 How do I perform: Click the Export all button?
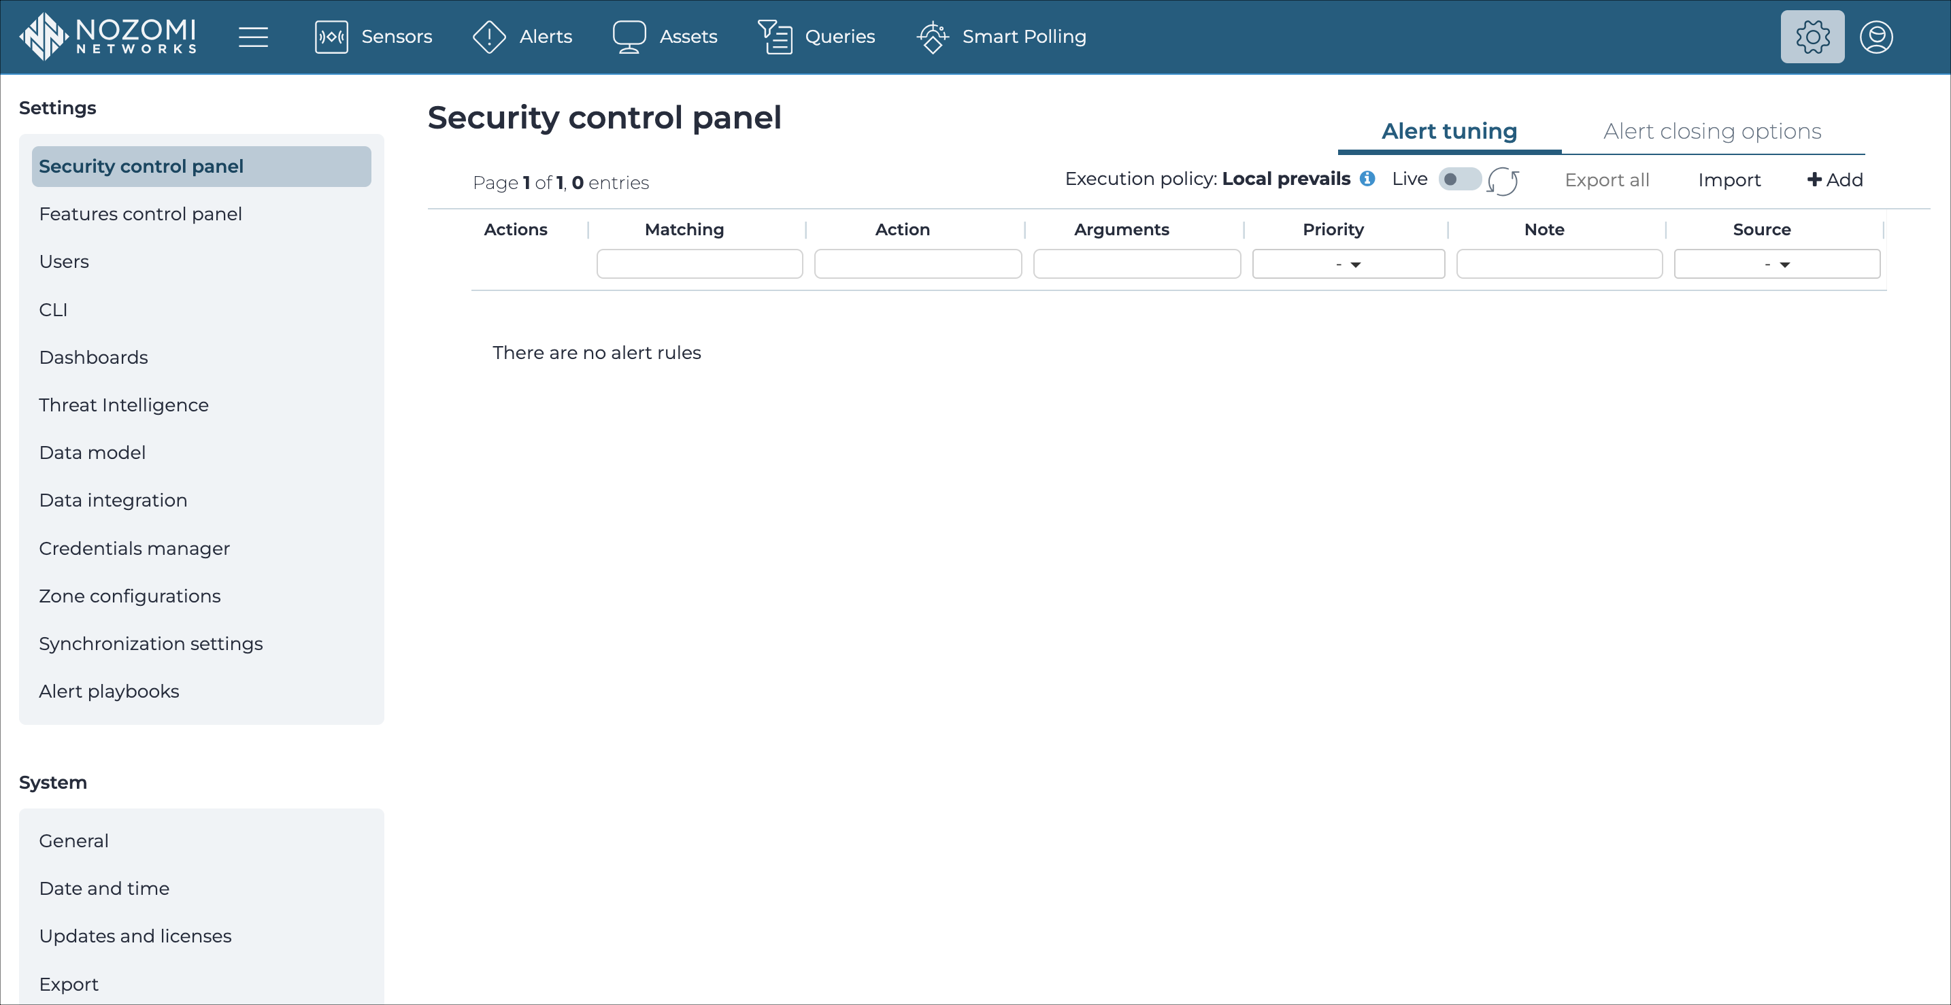(1606, 180)
